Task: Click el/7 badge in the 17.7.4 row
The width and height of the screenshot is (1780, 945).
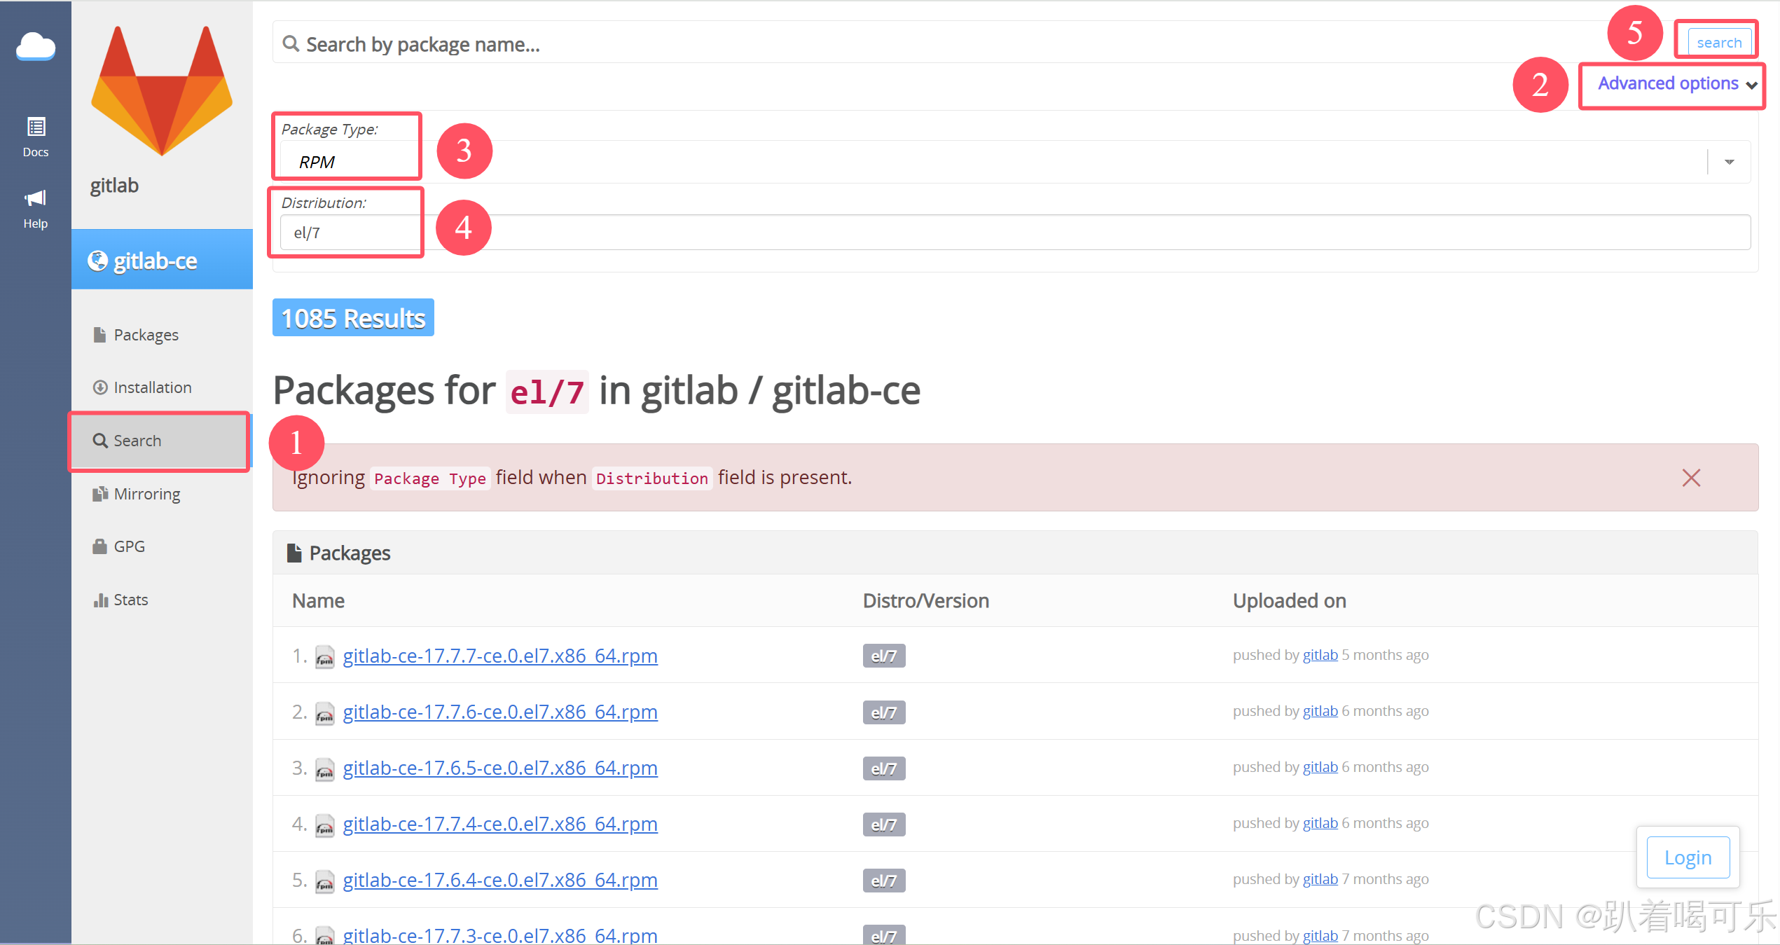Action: (883, 825)
